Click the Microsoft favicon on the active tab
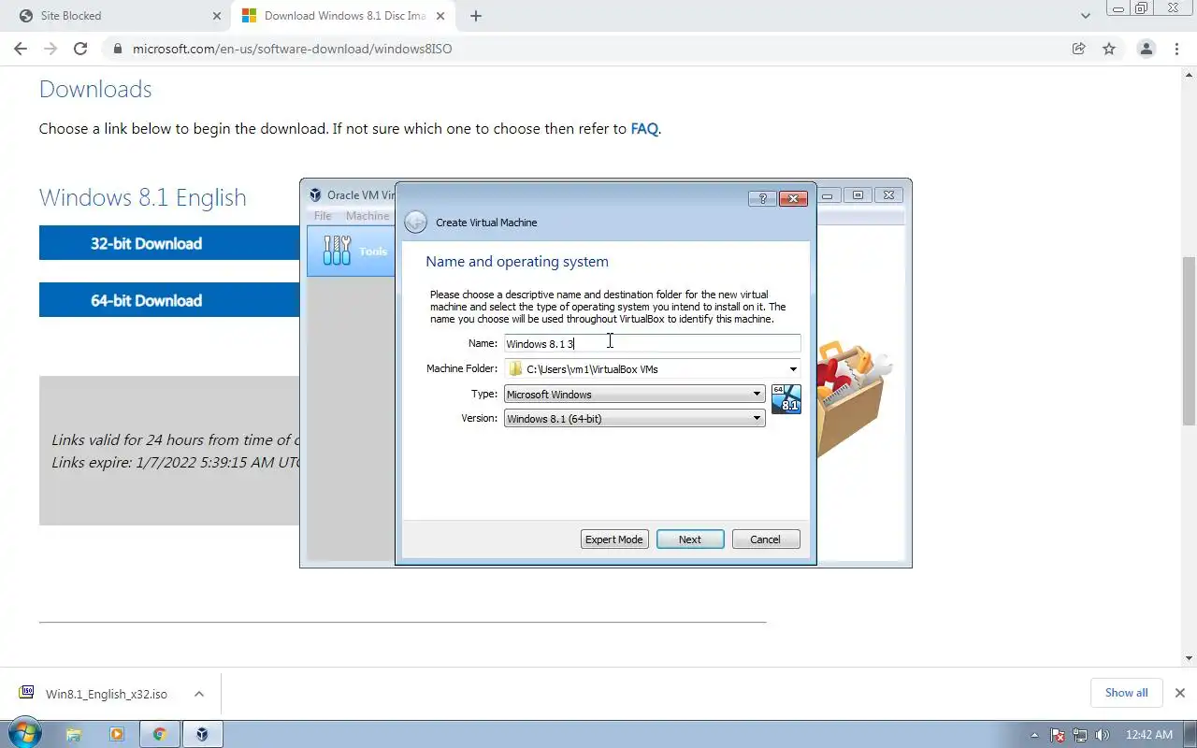 [x=249, y=16]
